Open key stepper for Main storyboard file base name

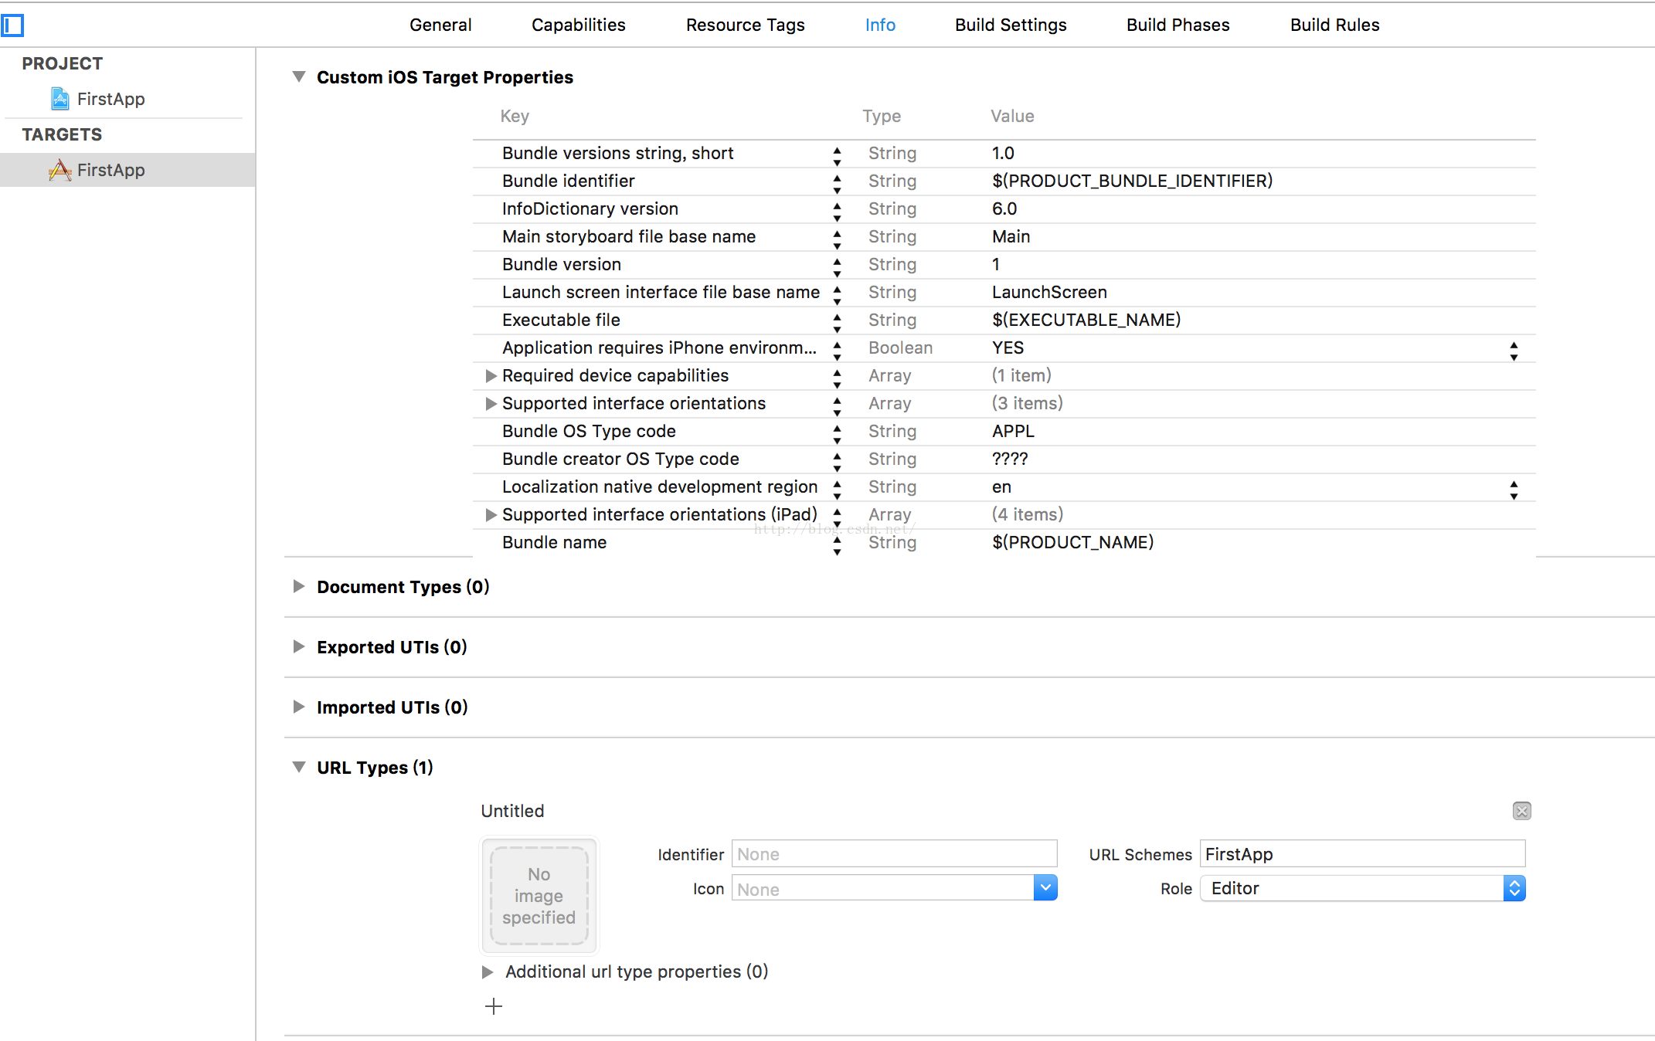tap(837, 240)
